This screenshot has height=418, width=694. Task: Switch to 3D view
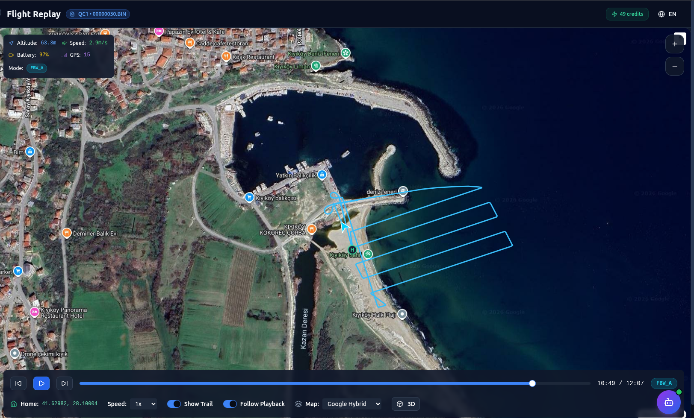pyautogui.click(x=405, y=404)
